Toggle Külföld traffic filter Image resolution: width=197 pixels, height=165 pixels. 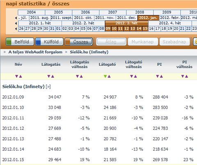(49, 42)
